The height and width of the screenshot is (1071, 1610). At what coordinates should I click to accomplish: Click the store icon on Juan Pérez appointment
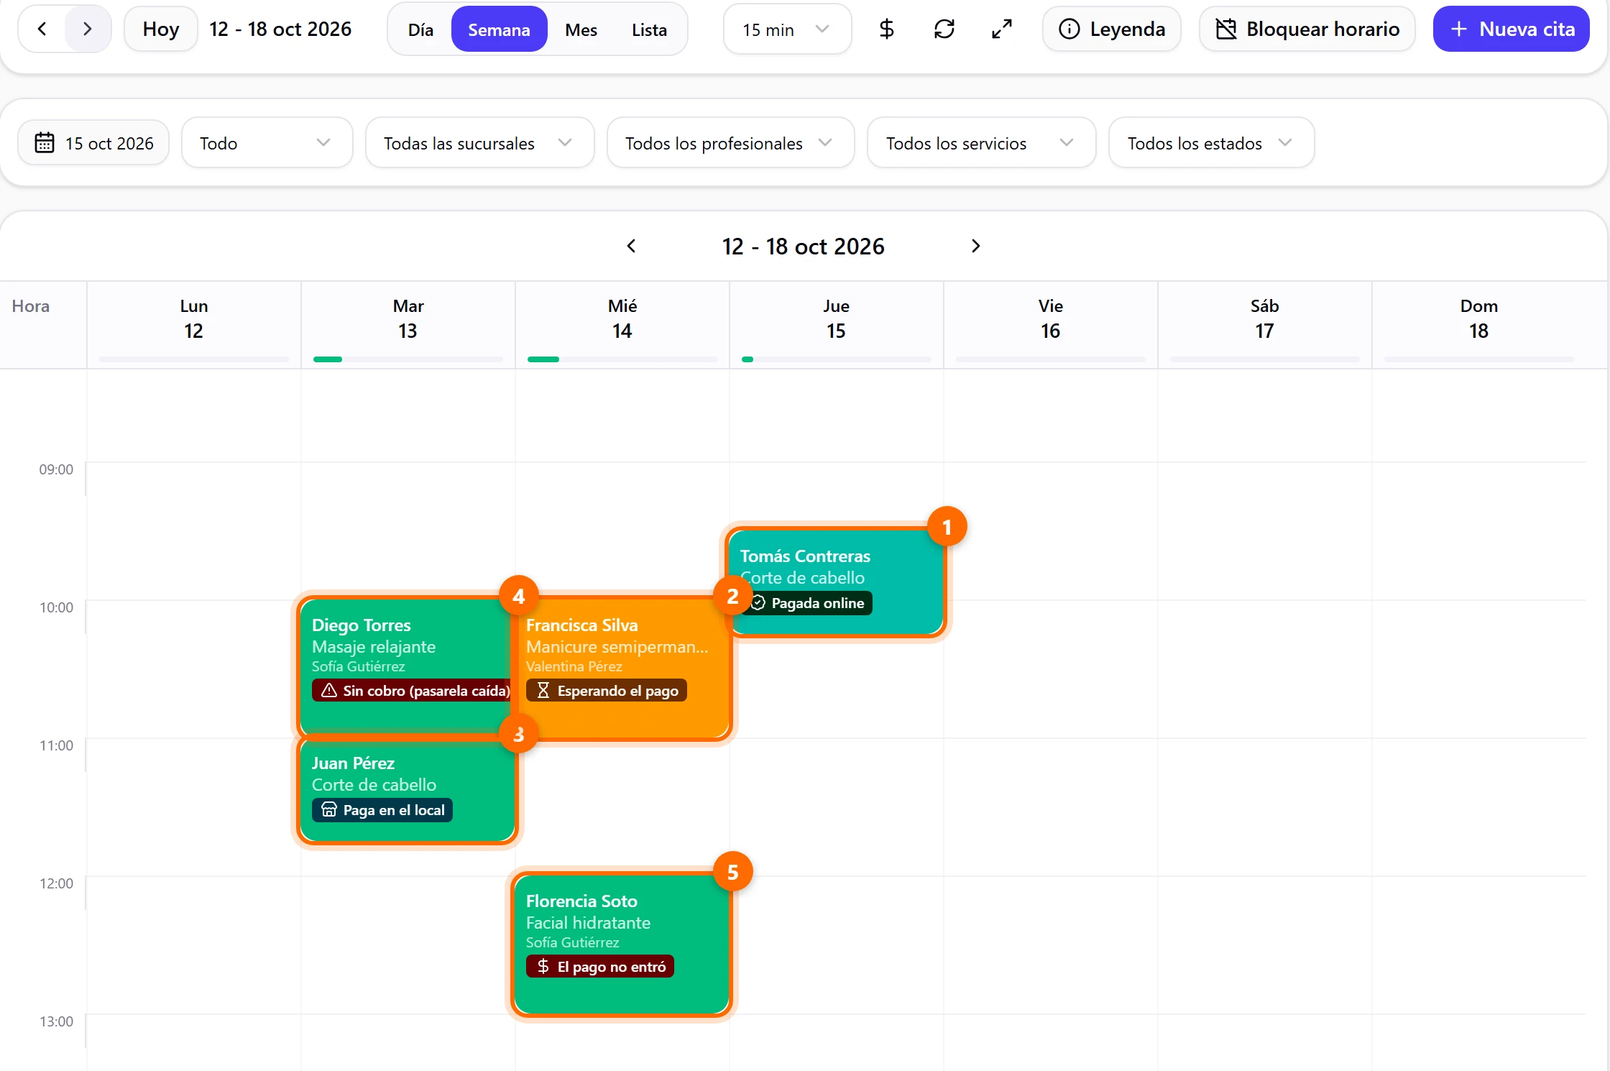tap(329, 809)
